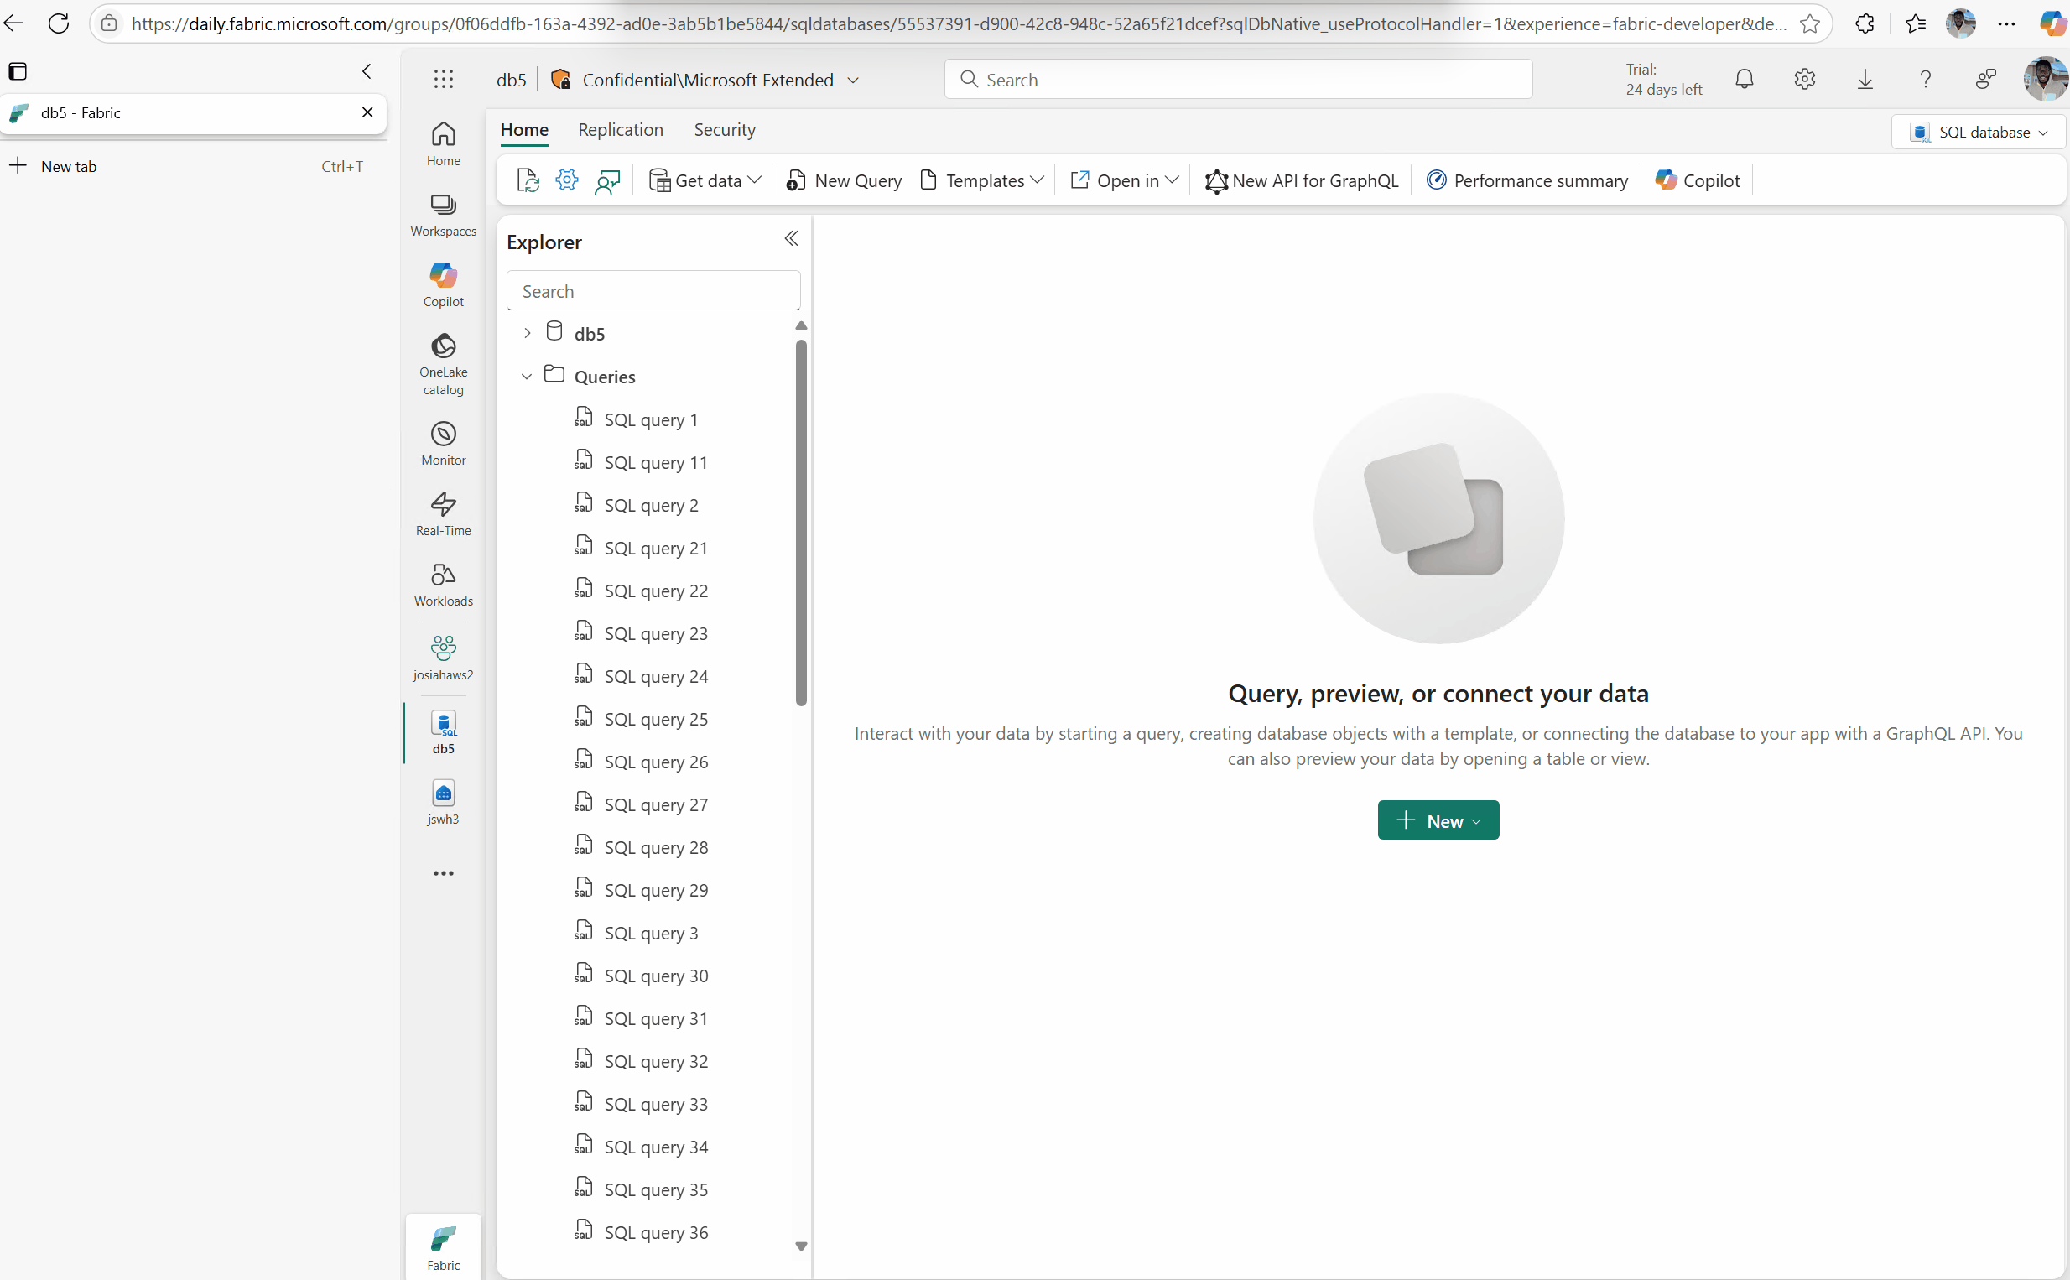Switch to the Security tab
Image resolution: width=2070 pixels, height=1280 pixels.
click(x=724, y=129)
